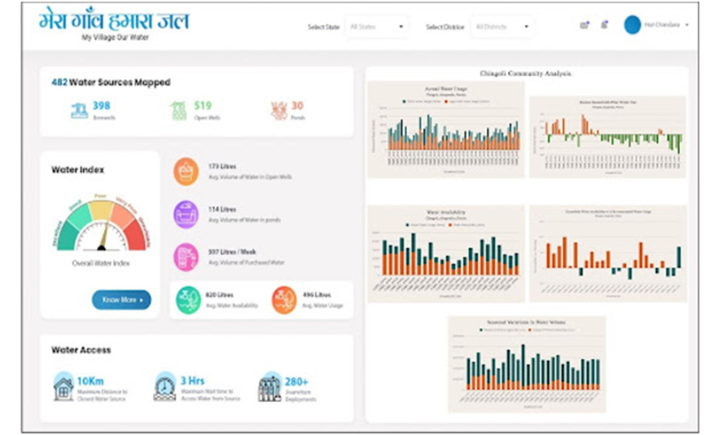The height and width of the screenshot is (435, 718).
Task: Click the pink purchased water icon
Action: [186, 257]
